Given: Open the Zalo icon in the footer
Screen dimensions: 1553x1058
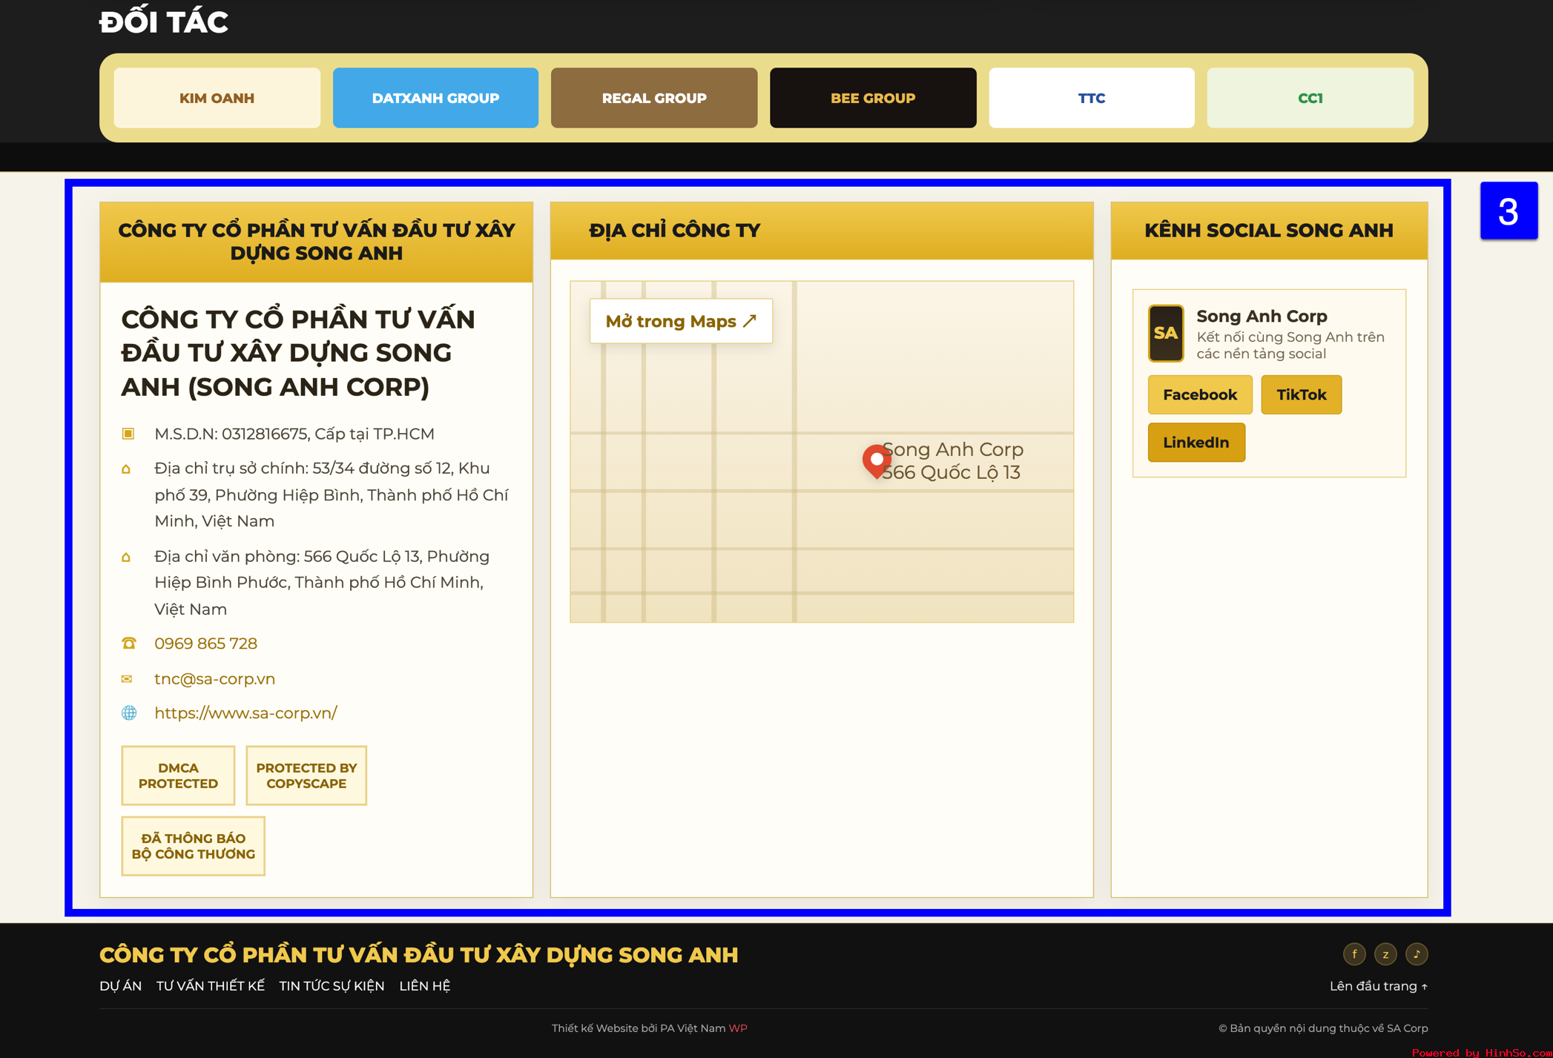Looking at the screenshot, I should click(x=1385, y=954).
